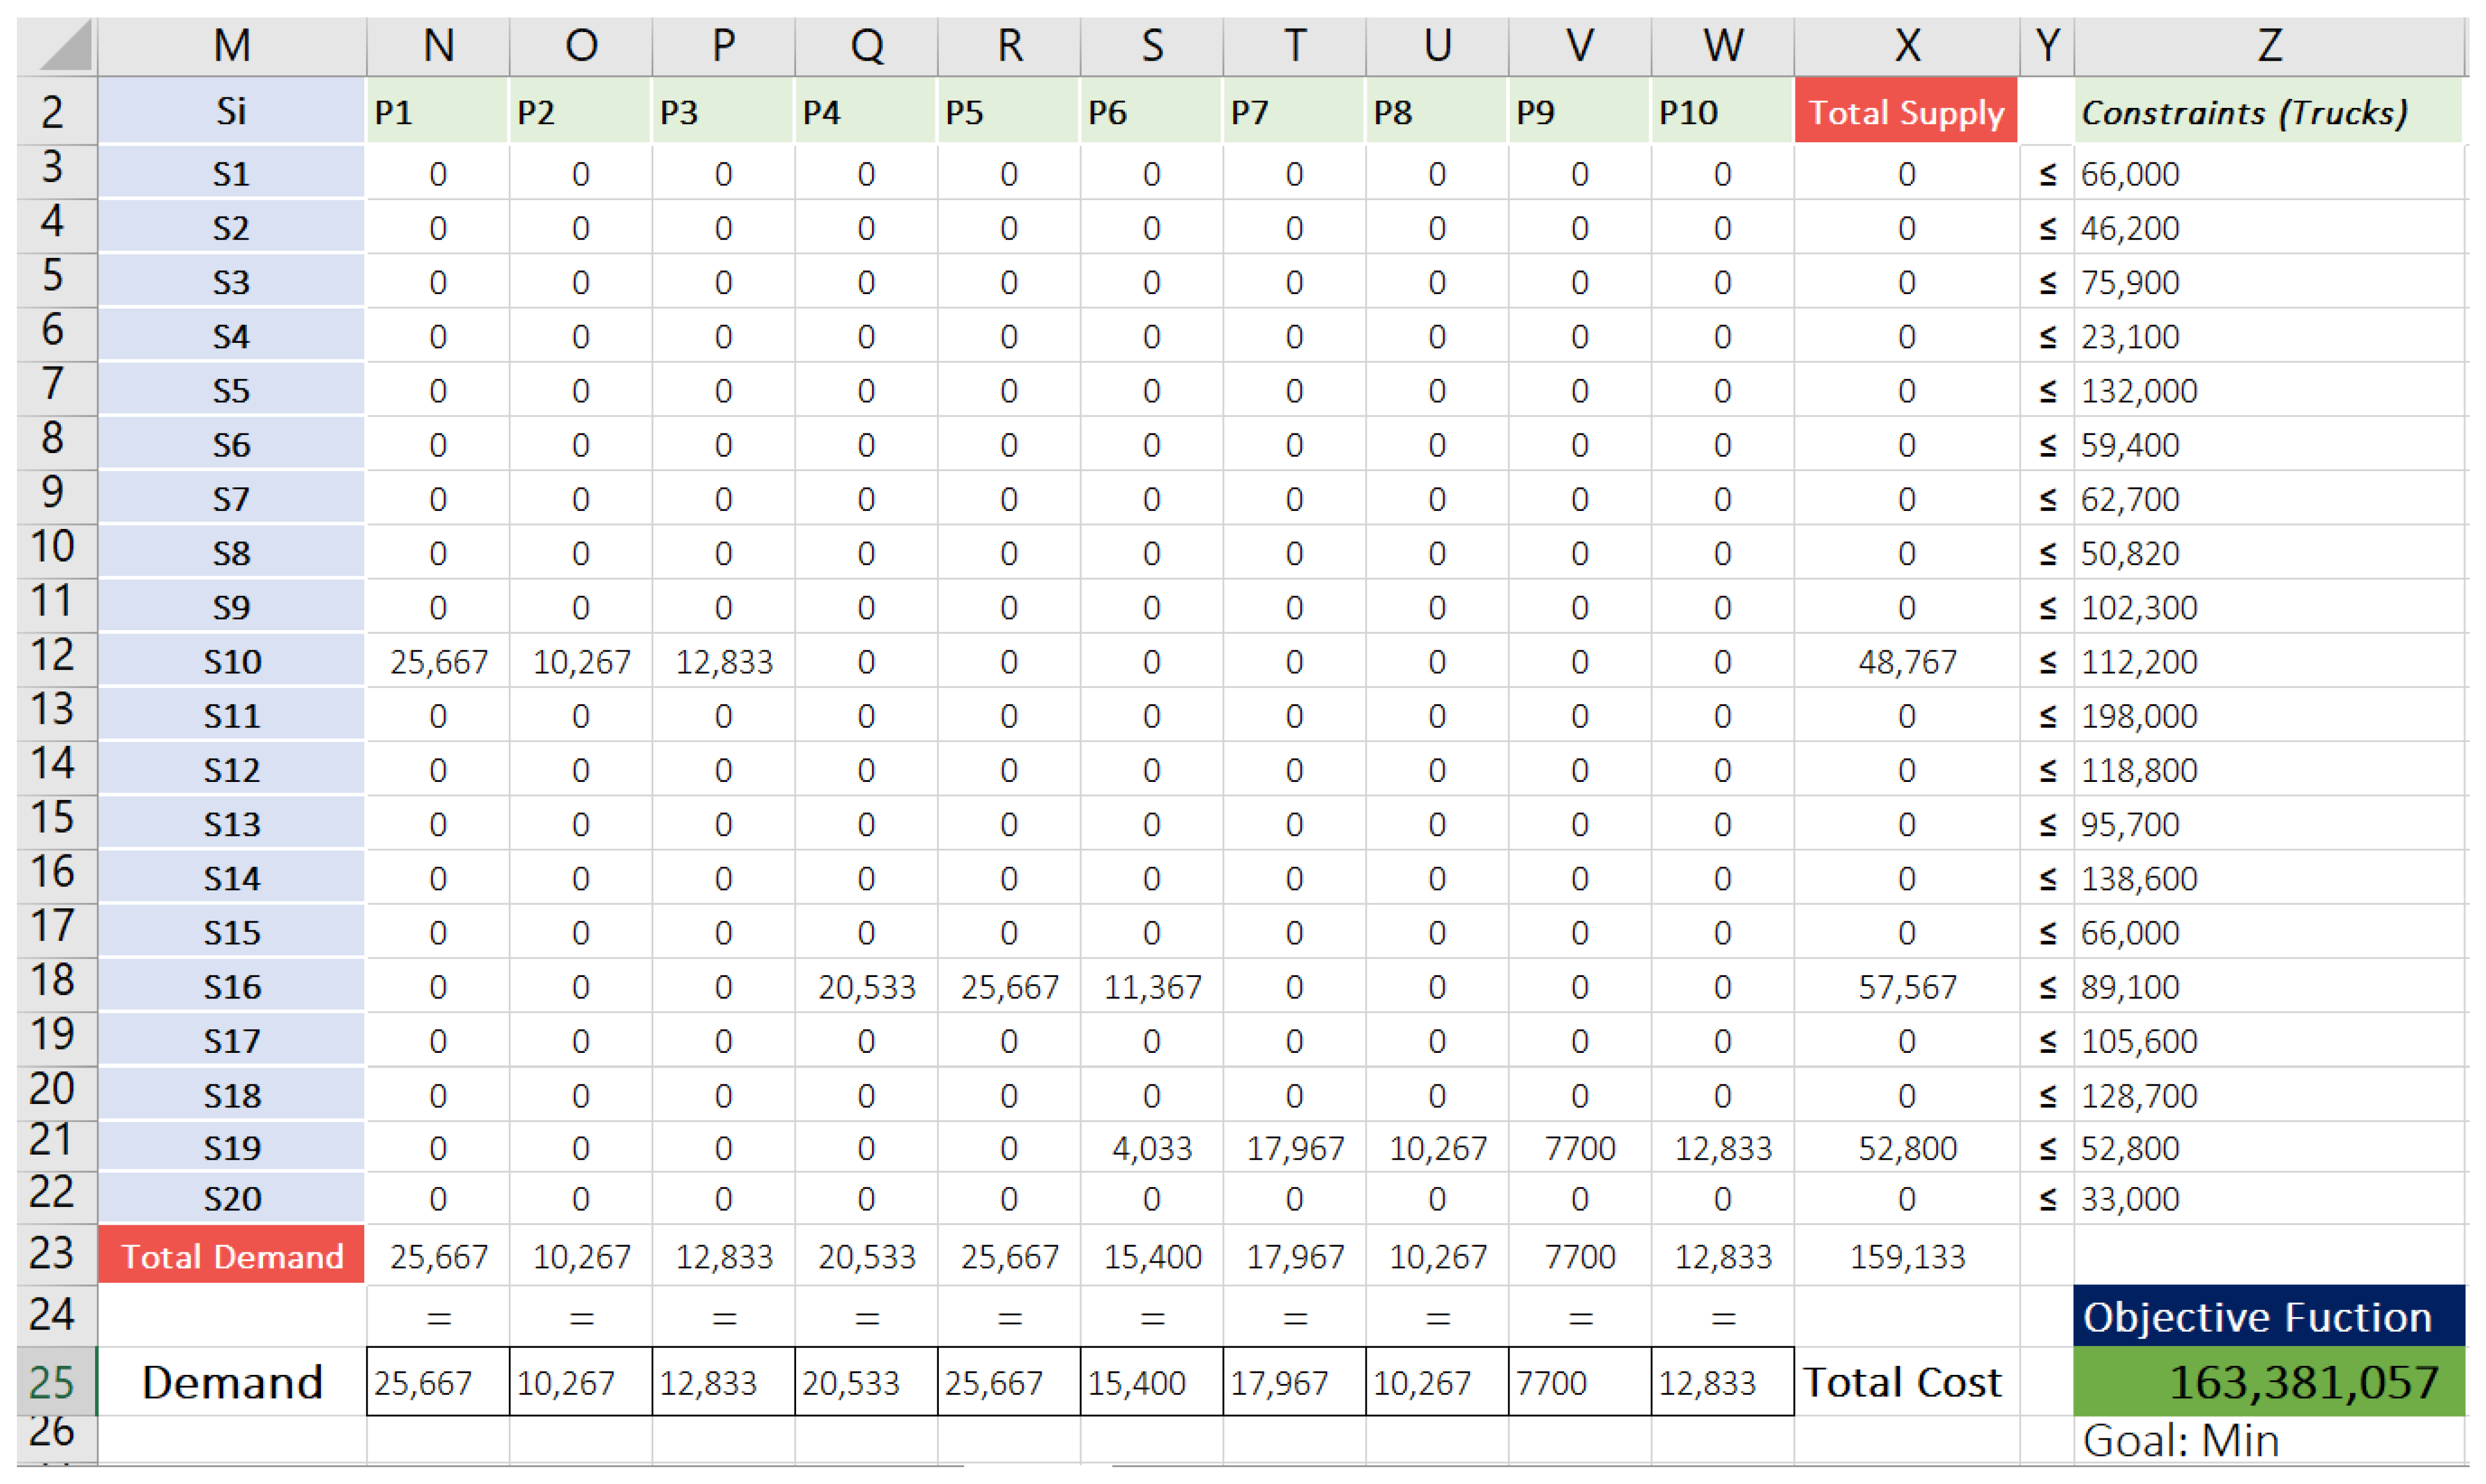
Task: Select the P9 header cell
Action: (x=1578, y=112)
